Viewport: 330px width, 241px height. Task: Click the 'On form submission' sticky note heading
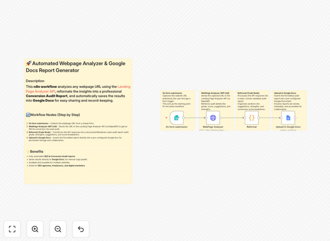[172, 93]
